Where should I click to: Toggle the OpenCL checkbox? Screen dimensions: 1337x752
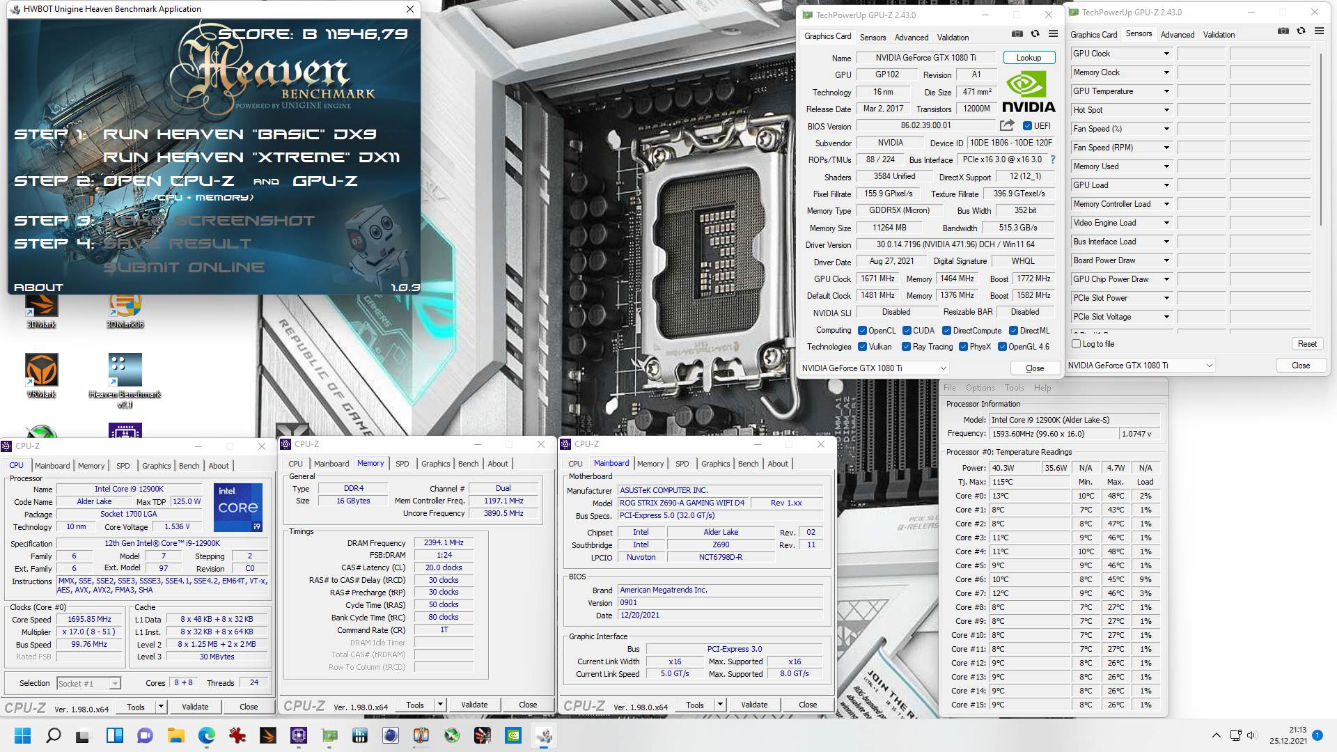862,331
